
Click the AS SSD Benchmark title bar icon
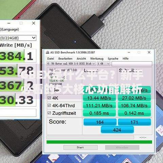coord(48,52)
